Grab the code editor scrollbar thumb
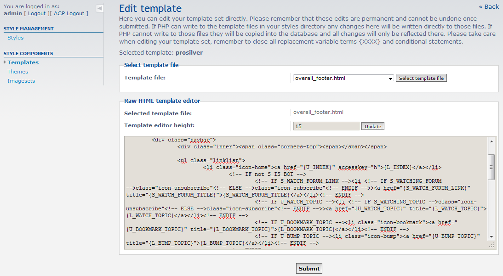Viewport: 503px width, 276px height. (492, 167)
